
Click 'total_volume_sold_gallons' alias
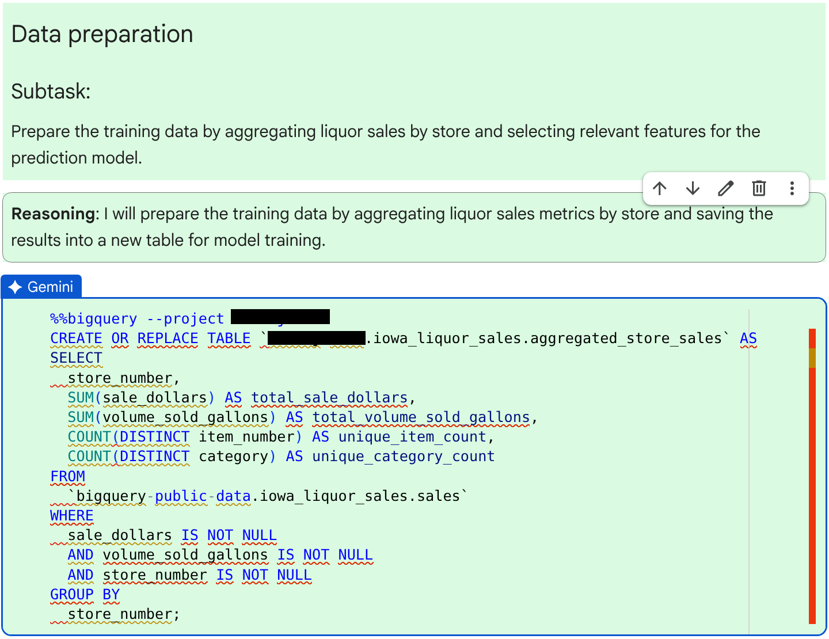coord(421,417)
